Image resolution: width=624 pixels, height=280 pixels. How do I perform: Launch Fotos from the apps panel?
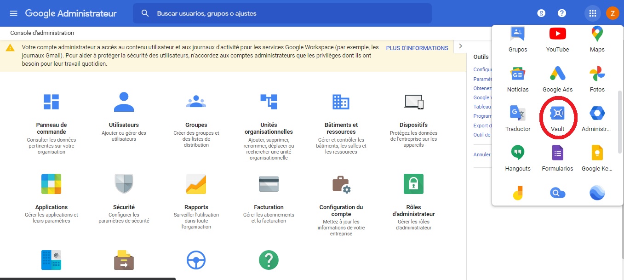[x=597, y=79]
